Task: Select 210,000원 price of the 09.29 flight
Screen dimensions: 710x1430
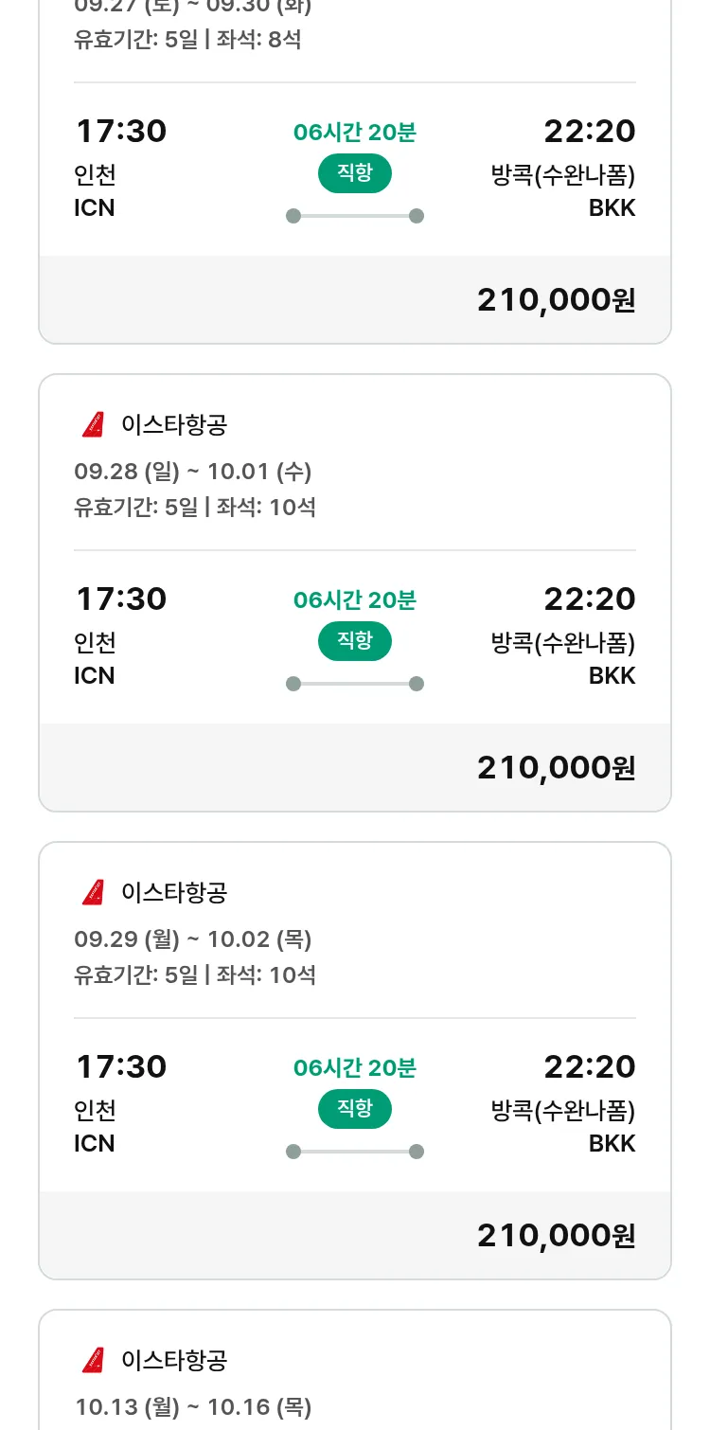Action: coord(556,1236)
